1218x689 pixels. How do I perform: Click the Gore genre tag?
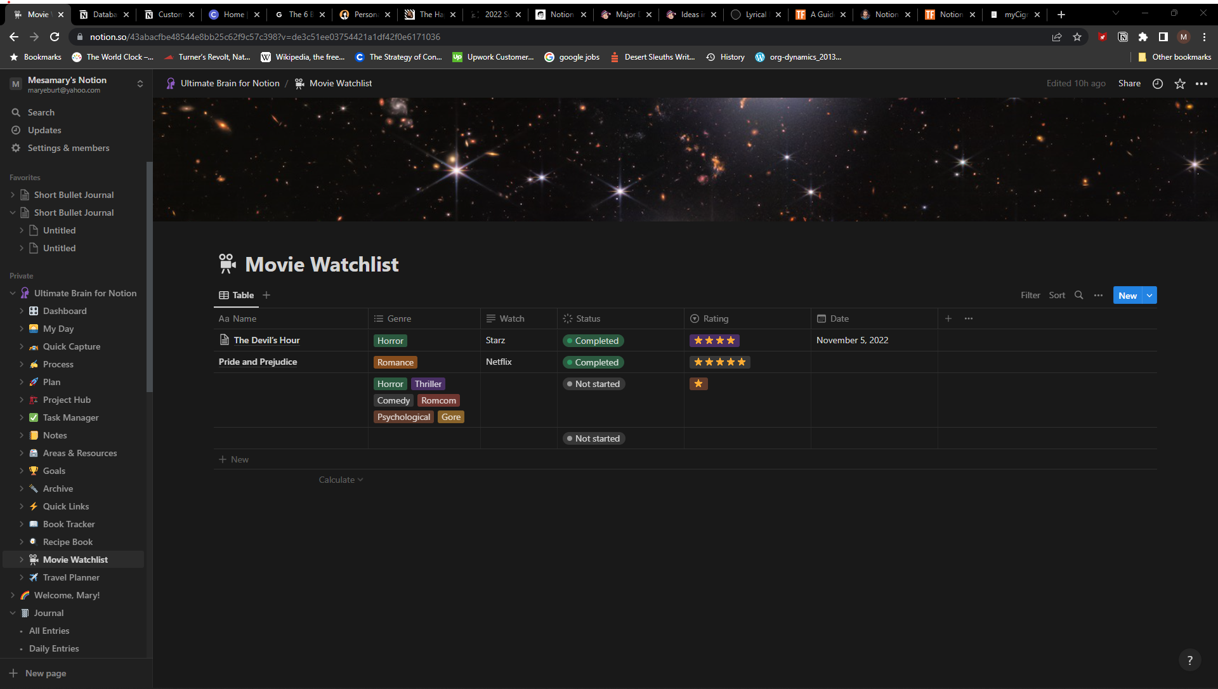(x=451, y=417)
